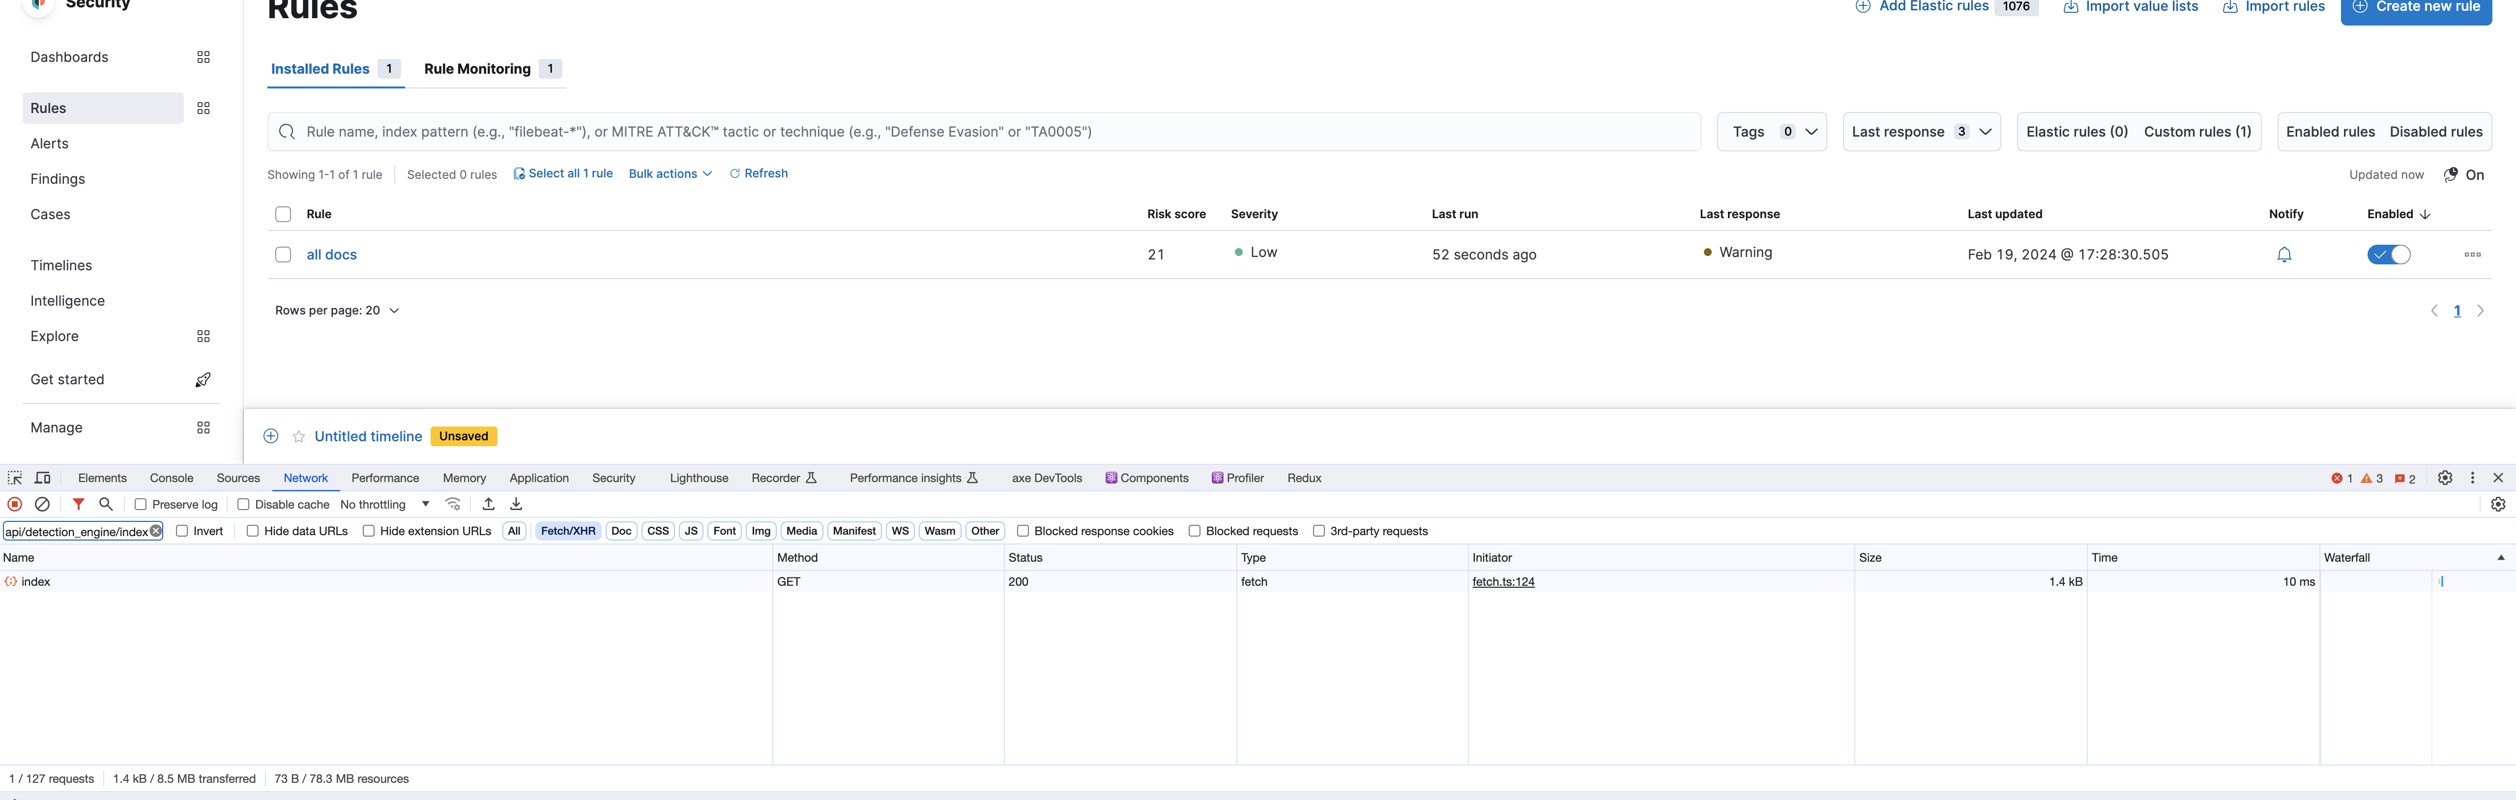The image size is (2516, 800).
Task: Open DevTools Elements tab
Action: point(102,479)
